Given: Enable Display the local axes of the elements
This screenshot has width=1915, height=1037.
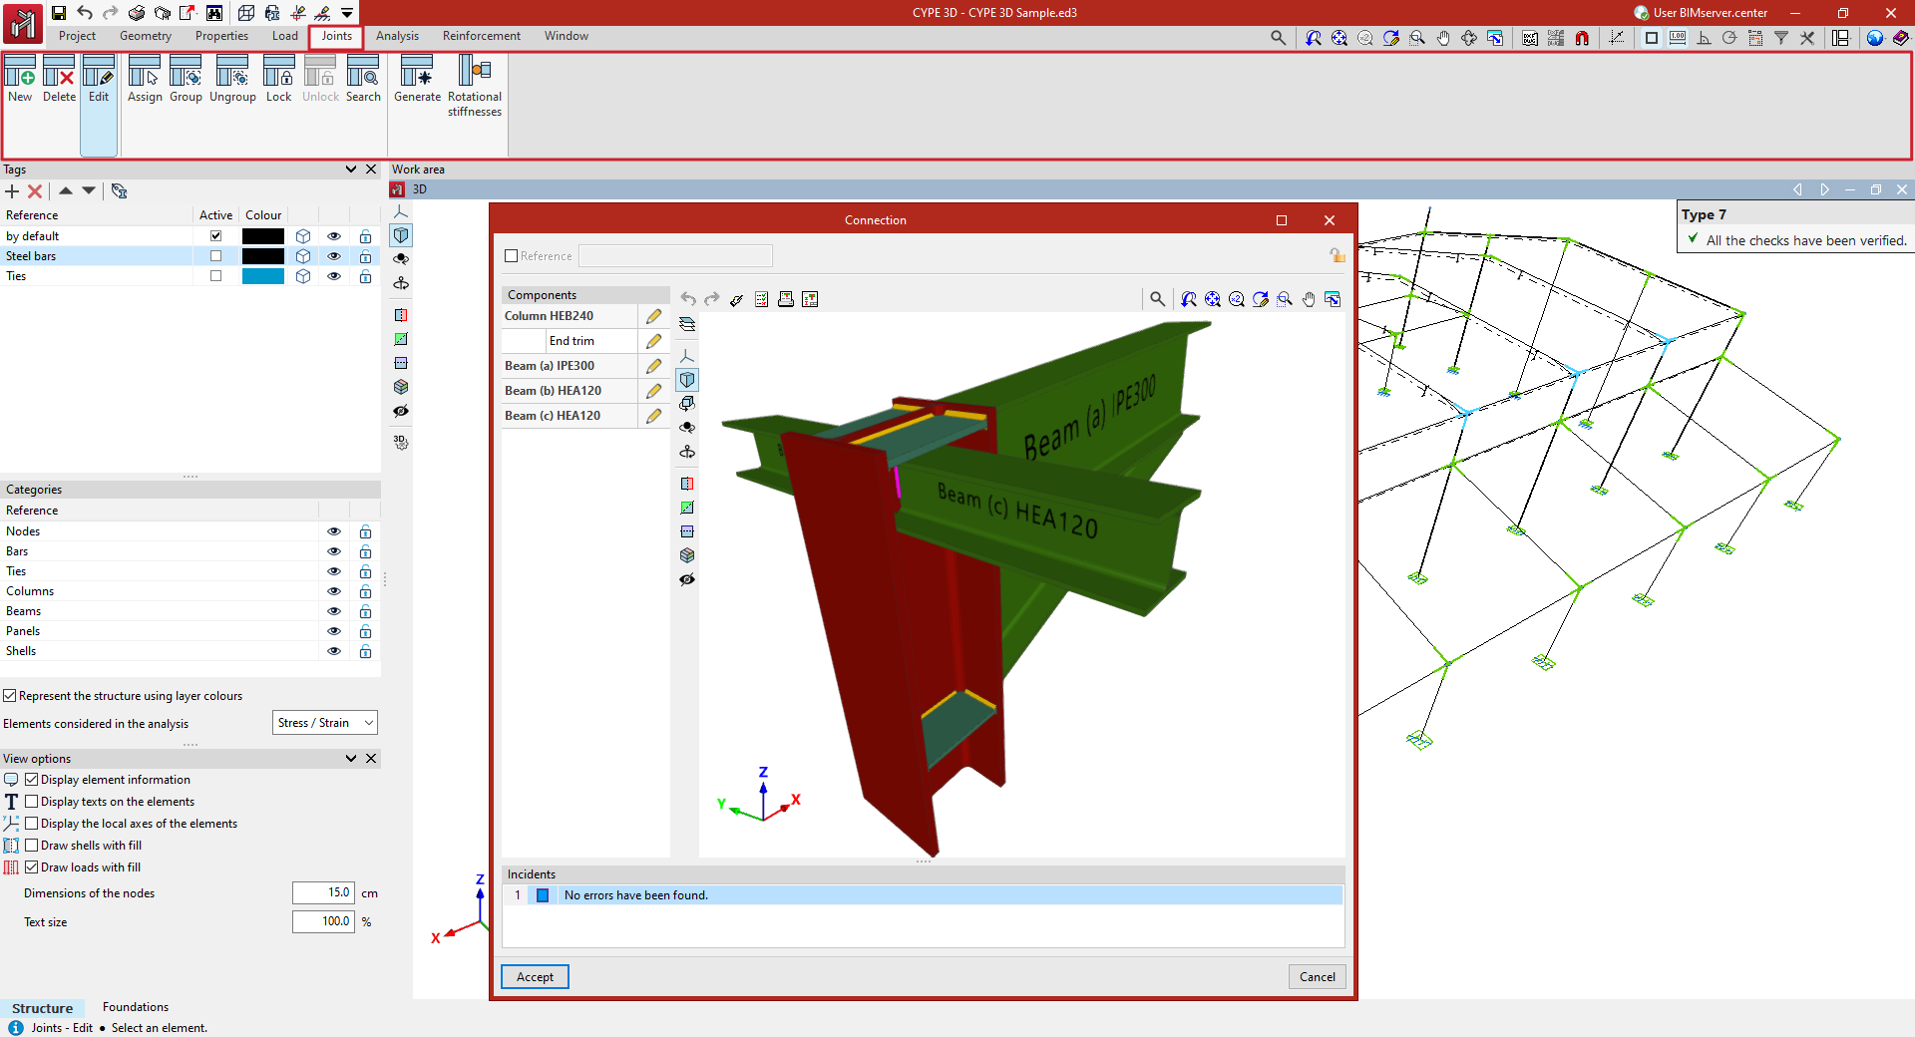Looking at the screenshot, I should point(32,824).
